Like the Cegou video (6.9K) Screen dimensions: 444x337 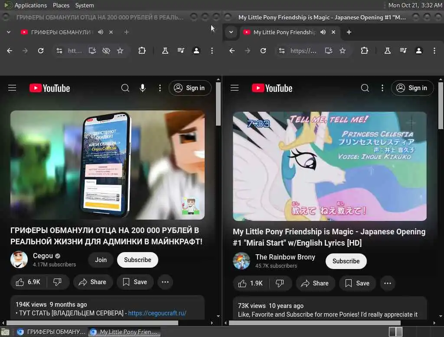click(x=28, y=282)
